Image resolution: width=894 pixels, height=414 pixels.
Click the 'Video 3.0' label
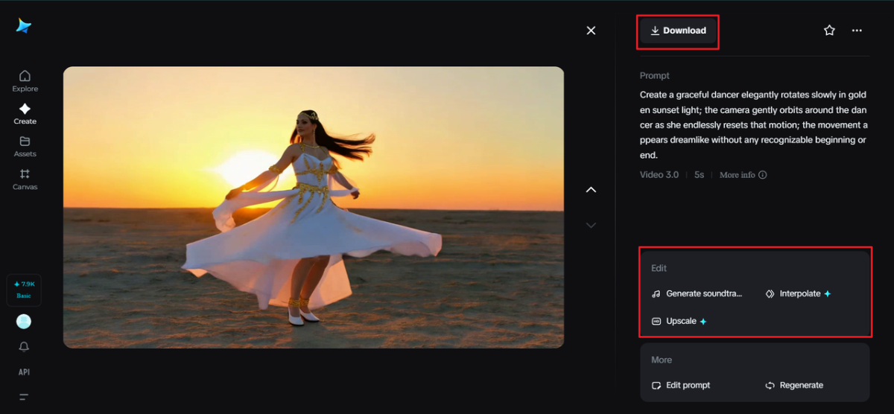point(659,175)
